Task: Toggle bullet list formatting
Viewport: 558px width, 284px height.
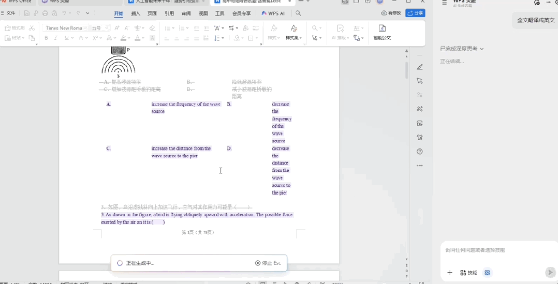Action: click(x=168, y=28)
